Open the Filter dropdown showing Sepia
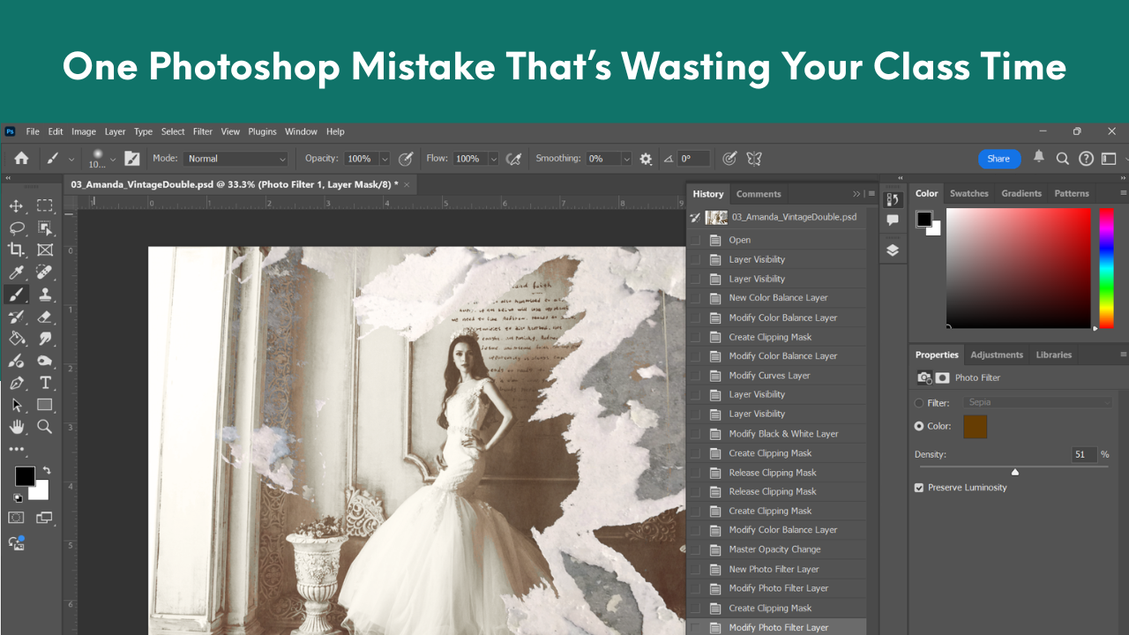Screen dimensions: 1129x635 (x=1039, y=401)
